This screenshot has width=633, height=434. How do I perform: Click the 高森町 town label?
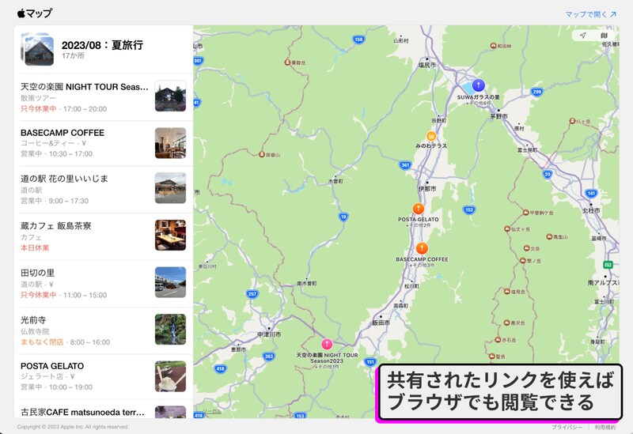click(400, 306)
